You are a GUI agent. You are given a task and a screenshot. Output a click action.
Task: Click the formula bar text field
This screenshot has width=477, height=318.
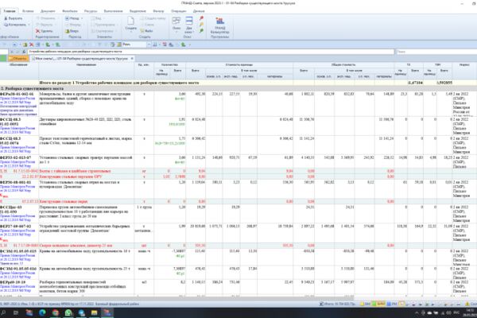(211, 52)
